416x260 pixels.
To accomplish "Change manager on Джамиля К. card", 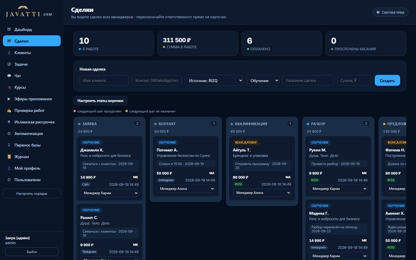I will [x=110, y=193].
